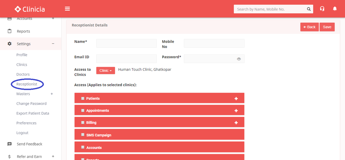Click the Save button
This screenshot has width=345, height=160.
327,27
